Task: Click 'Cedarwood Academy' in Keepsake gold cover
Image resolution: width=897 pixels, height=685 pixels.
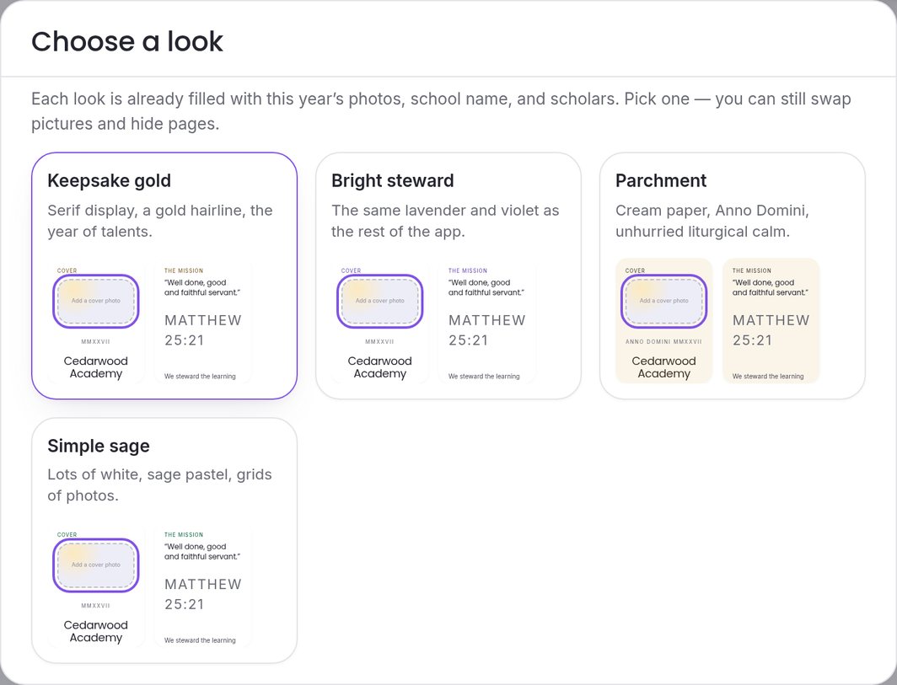Action: [96, 367]
